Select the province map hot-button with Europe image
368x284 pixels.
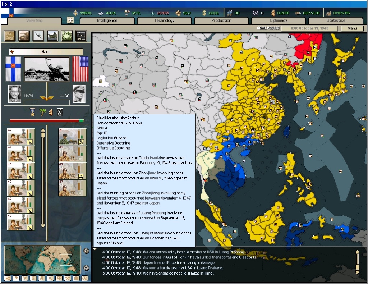point(10,36)
